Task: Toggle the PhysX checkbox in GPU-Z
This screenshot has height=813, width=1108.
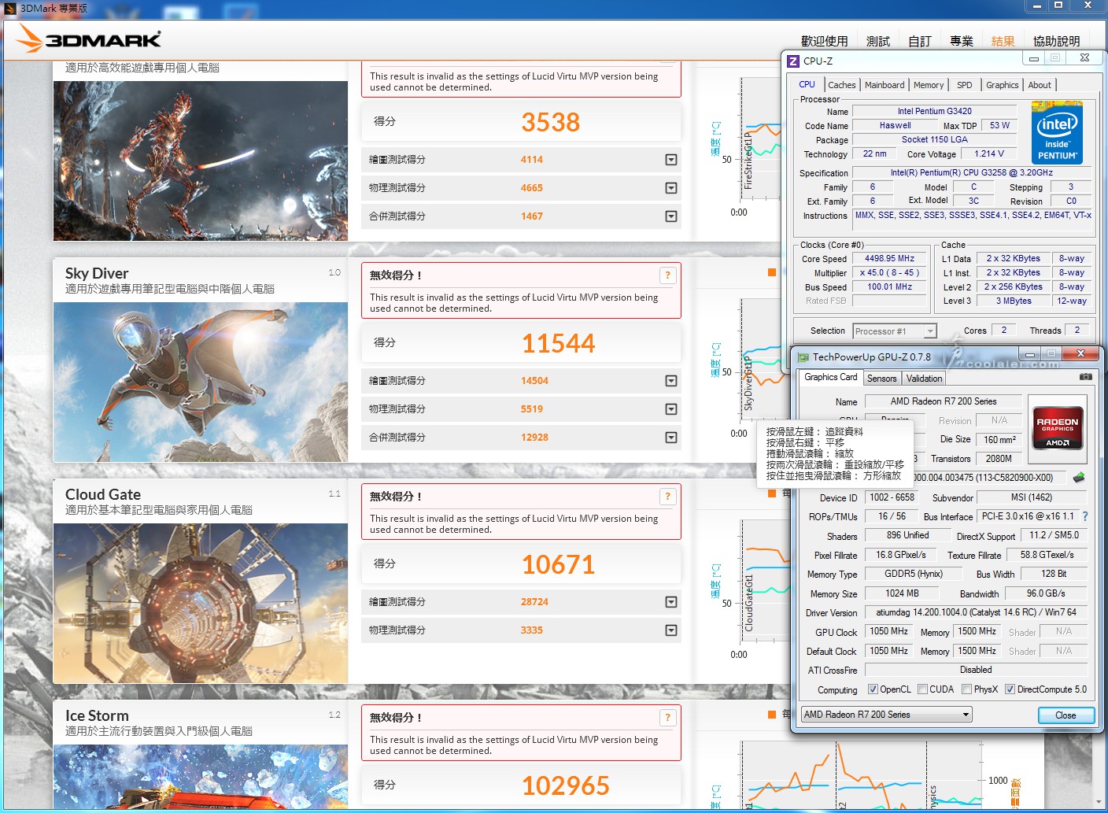Action: point(966,689)
